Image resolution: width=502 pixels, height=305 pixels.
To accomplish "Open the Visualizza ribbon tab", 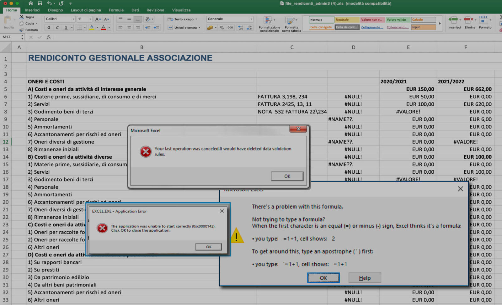I will [x=181, y=10].
